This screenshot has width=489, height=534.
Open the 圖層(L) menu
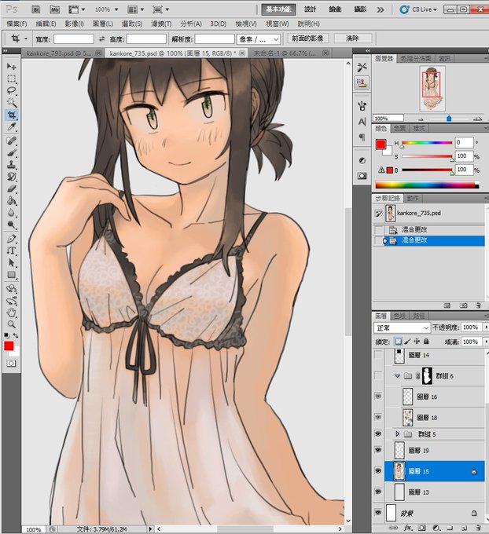point(103,24)
